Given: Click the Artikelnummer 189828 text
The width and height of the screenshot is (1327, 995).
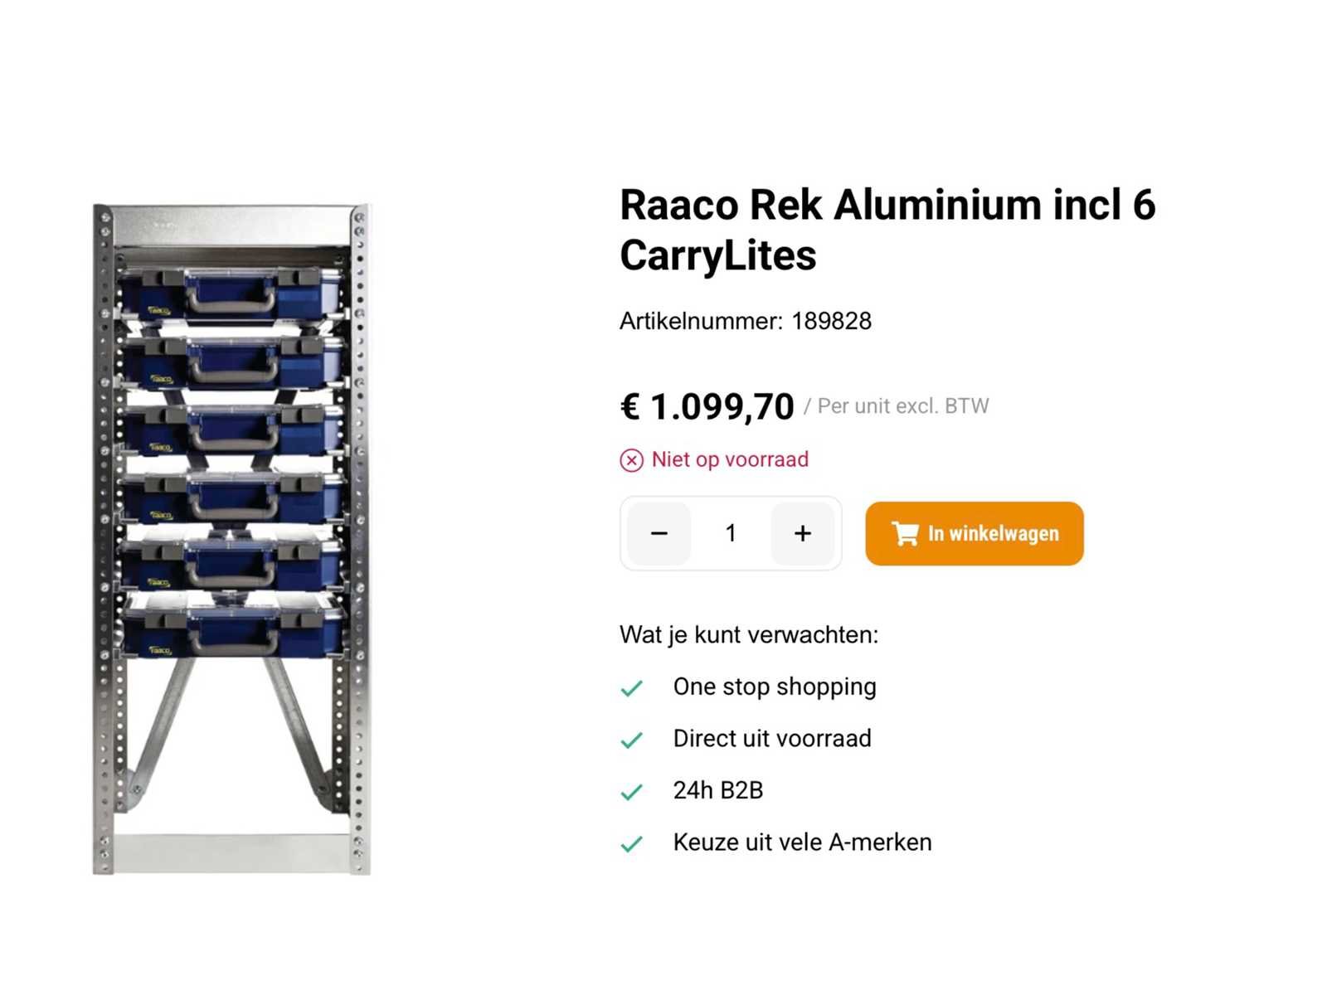Looking at the screenshot, I should [746, 321].
